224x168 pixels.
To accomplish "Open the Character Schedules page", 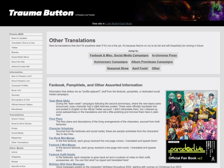I will pyautogui.click(x=61, y=129).
